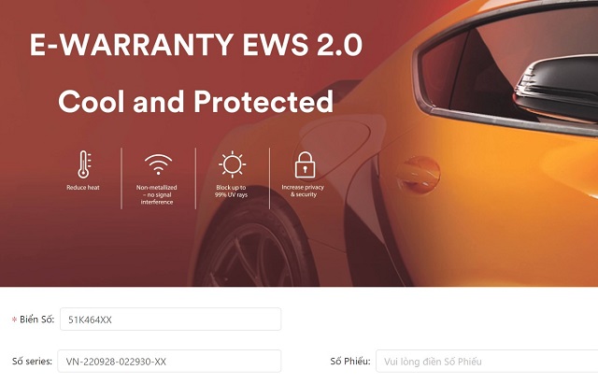Click the 'Số series:' field label
This screenshot has height=384, width=598.
tap(32, 362)
